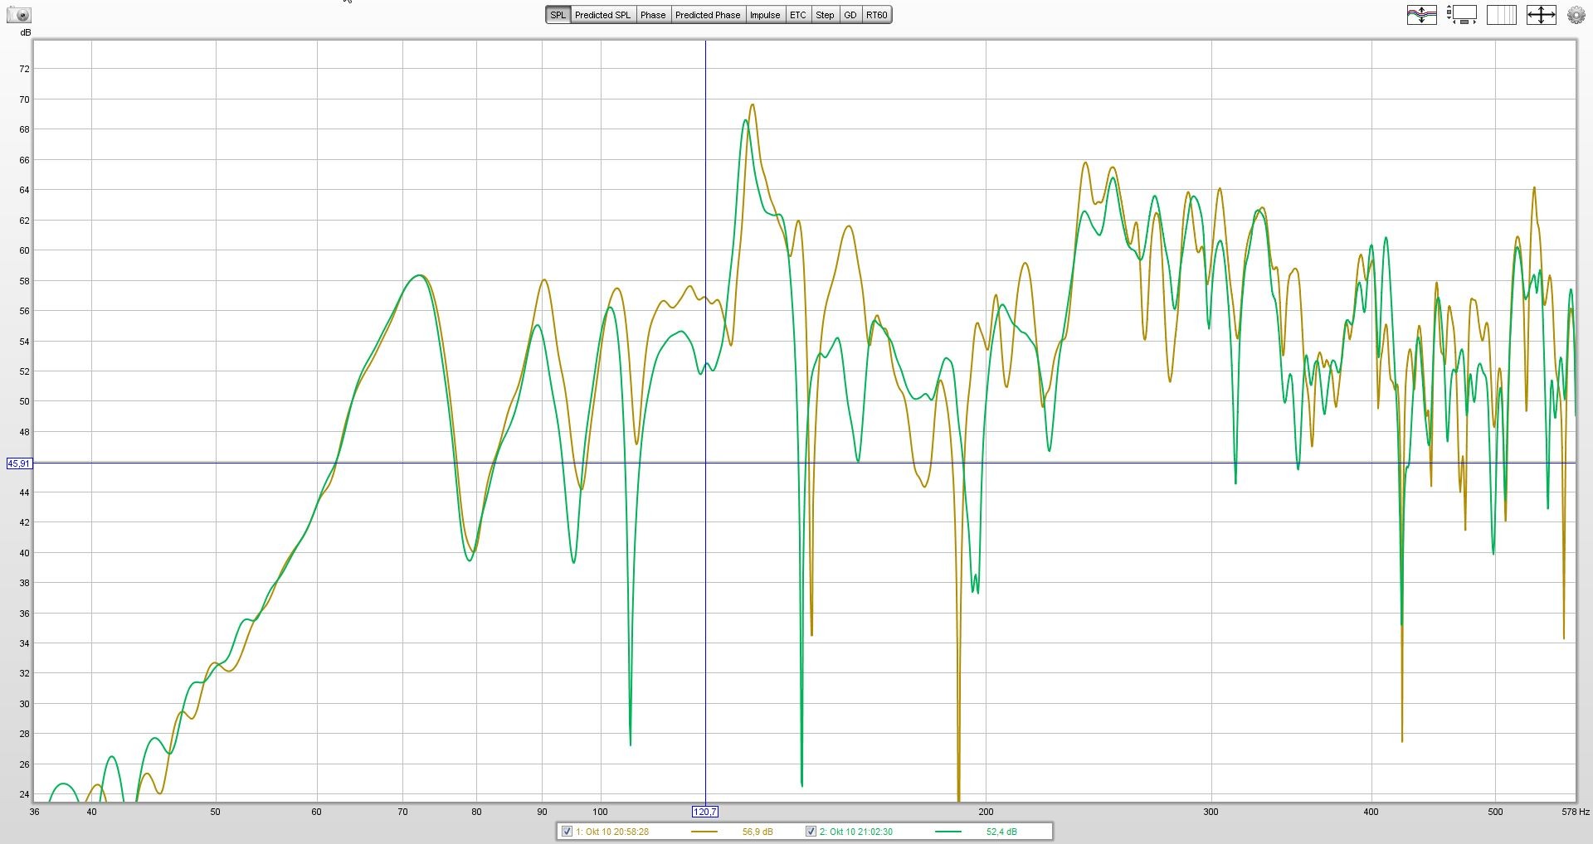Switch to the Predicted SPL tab
Image resolution: width=1593 pixels, height=844 pixels.
[x=603, y=15]
